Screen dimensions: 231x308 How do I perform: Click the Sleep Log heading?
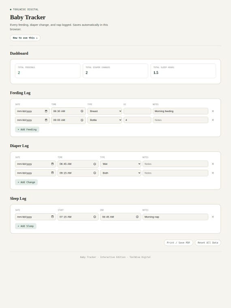coord(18,199)
